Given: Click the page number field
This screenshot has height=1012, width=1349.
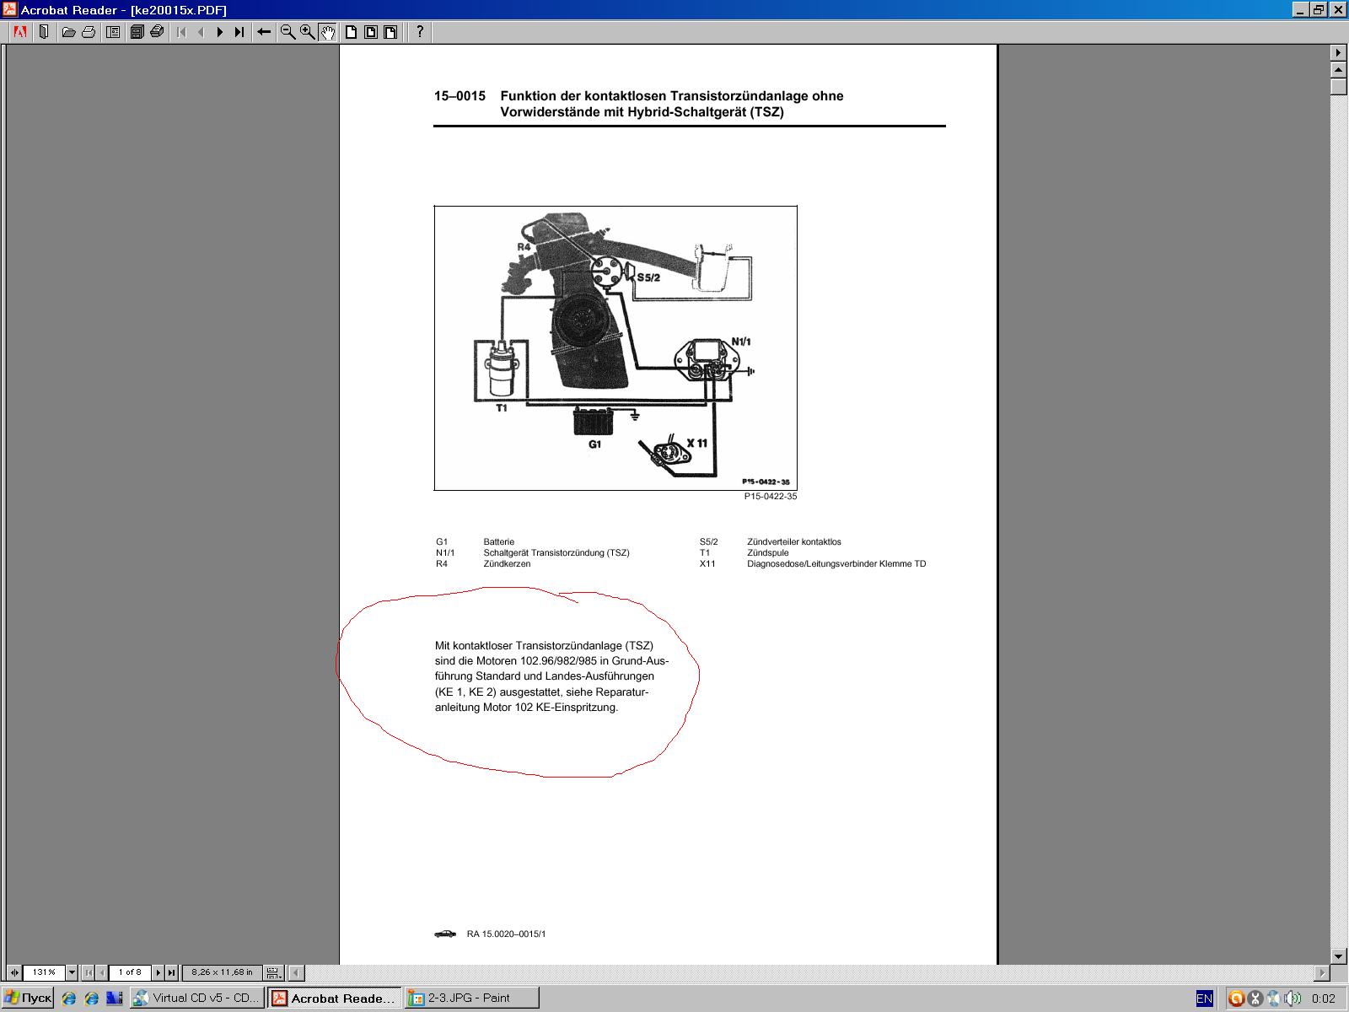Looking at the screenshot, I should (130, 972).
